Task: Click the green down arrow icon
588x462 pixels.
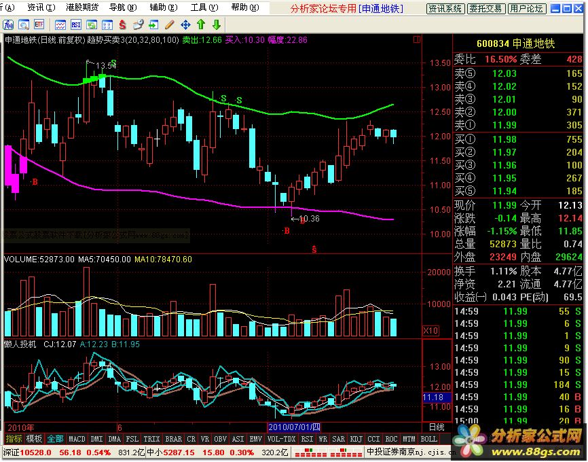Action: tap(217, 24)
